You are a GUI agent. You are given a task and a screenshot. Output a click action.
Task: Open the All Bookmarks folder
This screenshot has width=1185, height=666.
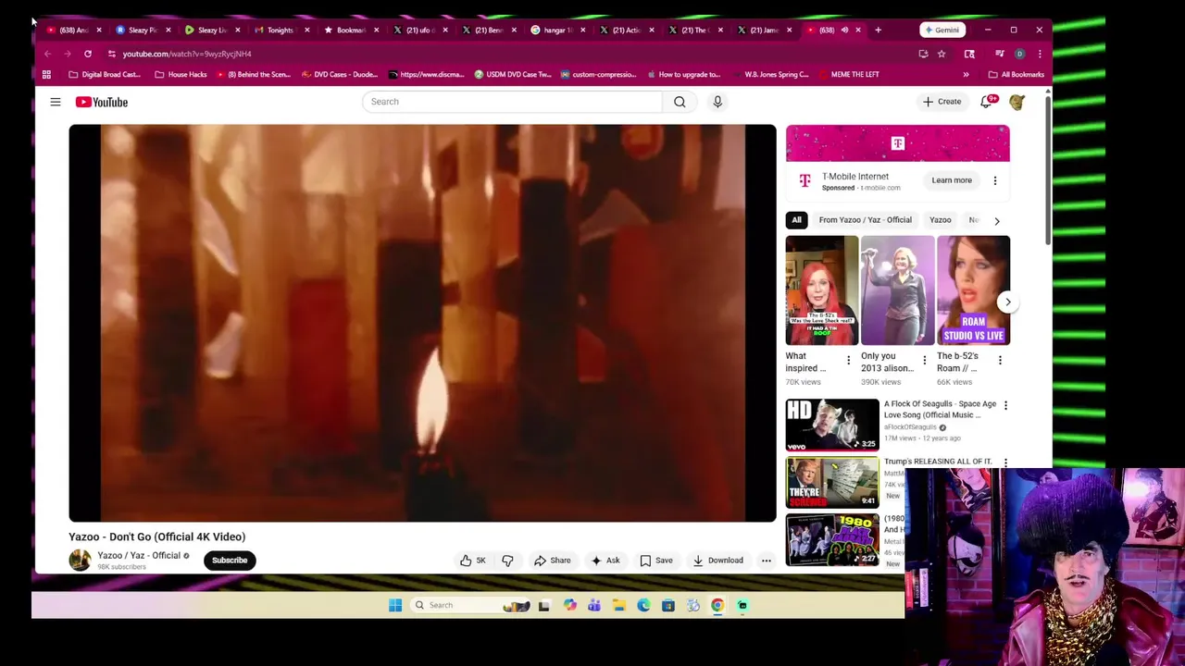pyautogui.click(x=1016, y=74)
